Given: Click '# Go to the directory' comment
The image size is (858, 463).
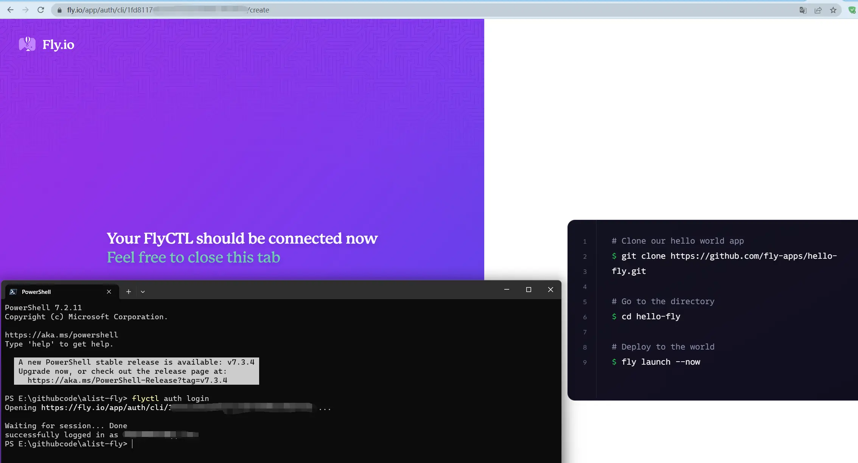Looking at the screenshot, I should 663,301.
